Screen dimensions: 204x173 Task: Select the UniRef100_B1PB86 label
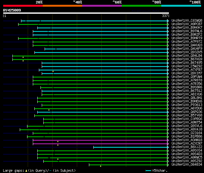(187, 137)
